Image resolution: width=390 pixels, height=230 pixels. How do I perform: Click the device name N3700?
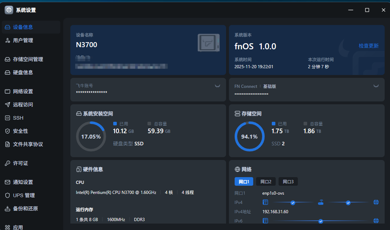point(86,45)
